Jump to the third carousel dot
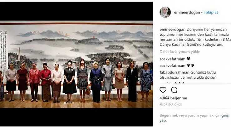231x130 pixels. [x=71, y=103]
